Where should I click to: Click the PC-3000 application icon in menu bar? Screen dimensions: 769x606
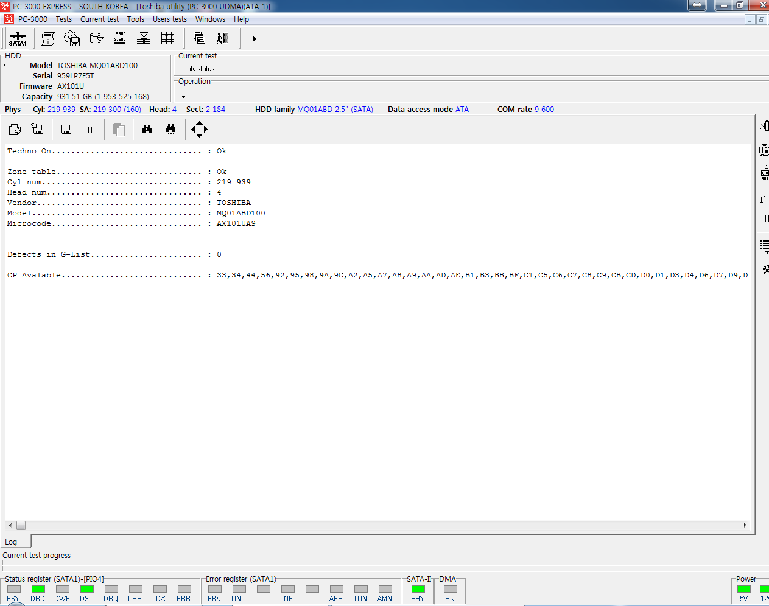coord(9,19)
